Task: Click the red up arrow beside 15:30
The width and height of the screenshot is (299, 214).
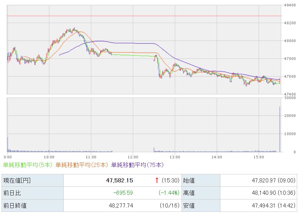Action: click(x=157, y=180)
